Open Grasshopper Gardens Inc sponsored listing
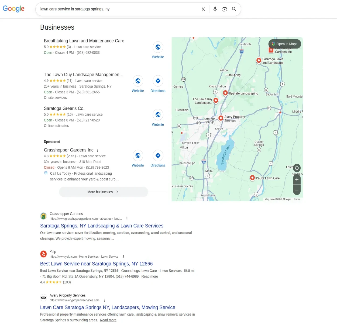337x332 pixels. point(69,150)
